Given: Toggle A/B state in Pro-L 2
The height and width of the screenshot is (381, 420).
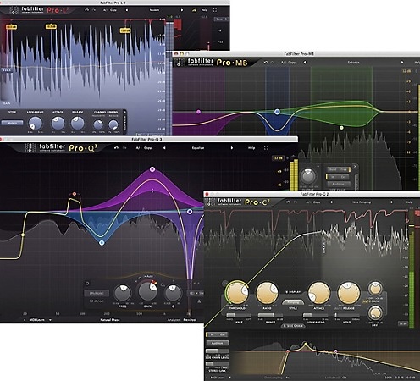Looking at the screenshot, I should 106,10.
